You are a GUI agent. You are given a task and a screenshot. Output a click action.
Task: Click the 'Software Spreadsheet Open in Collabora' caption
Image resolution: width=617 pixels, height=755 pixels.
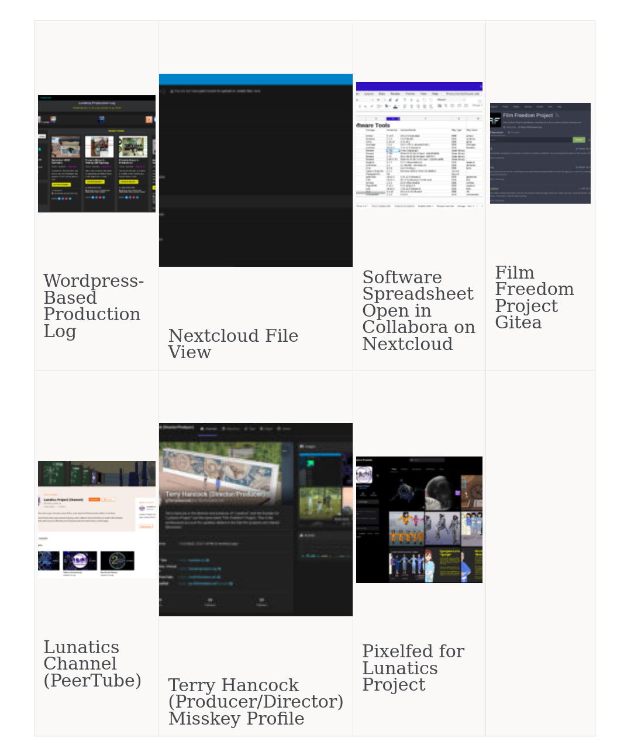pos(418,311)
